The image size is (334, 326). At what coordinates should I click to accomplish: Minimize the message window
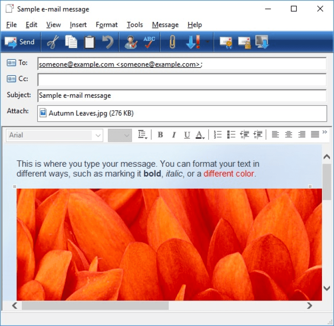[x=268, y=9]
